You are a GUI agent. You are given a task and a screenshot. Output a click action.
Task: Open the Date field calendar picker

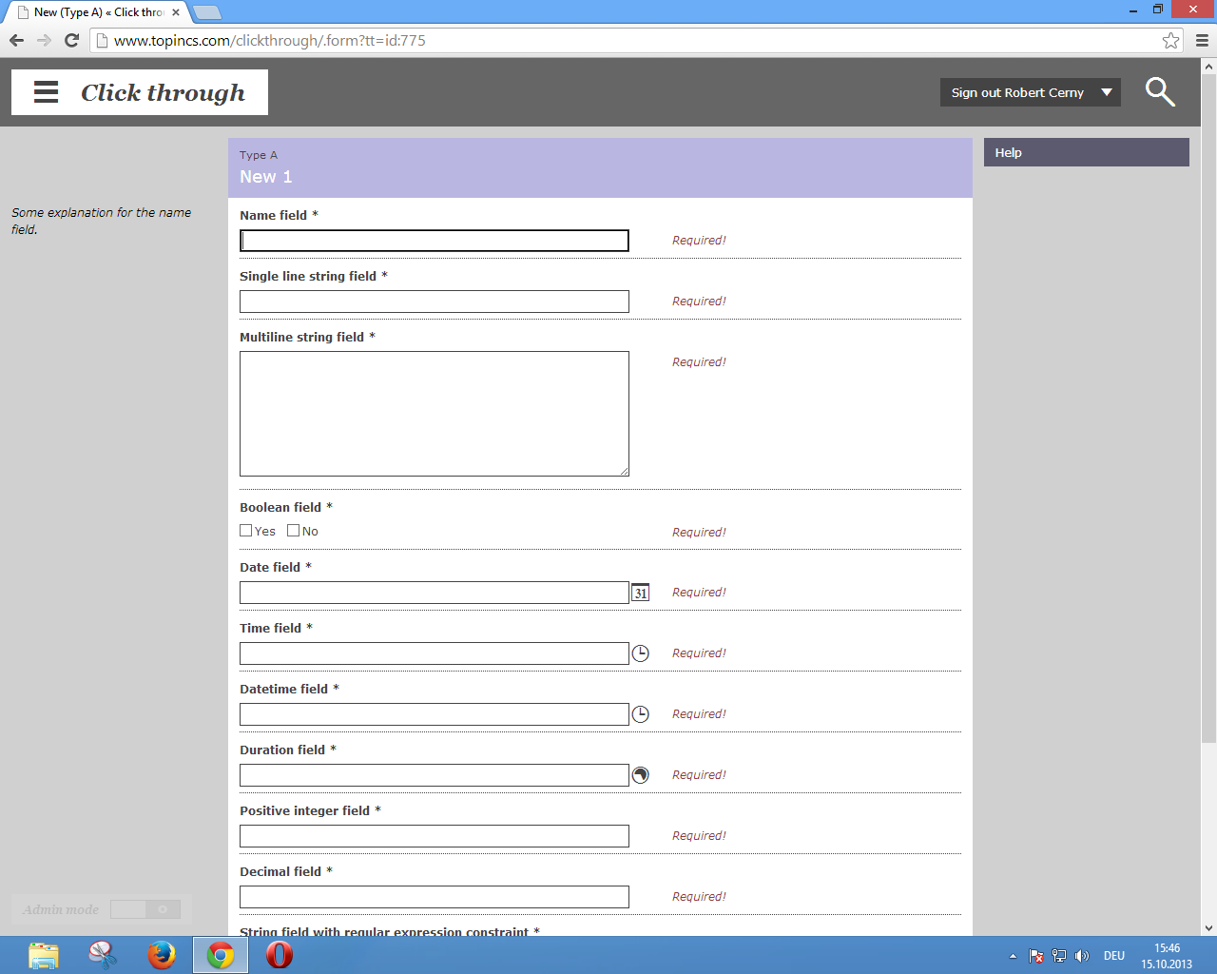click(641, 593)
